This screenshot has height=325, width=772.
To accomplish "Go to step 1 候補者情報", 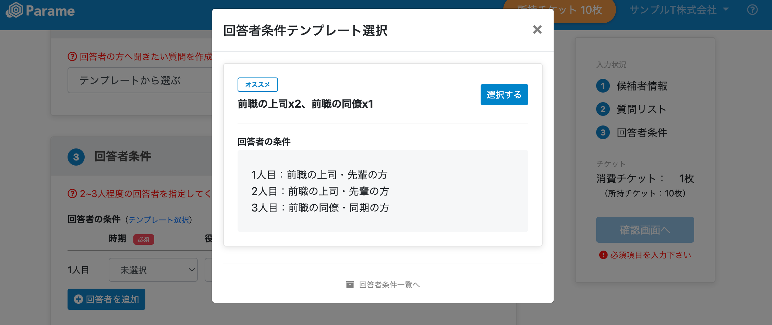I will (x=641, y=86).
